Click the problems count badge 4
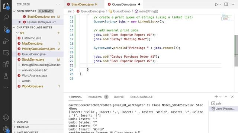The height and width of the screenshot is (133, 238). point(106,97)
